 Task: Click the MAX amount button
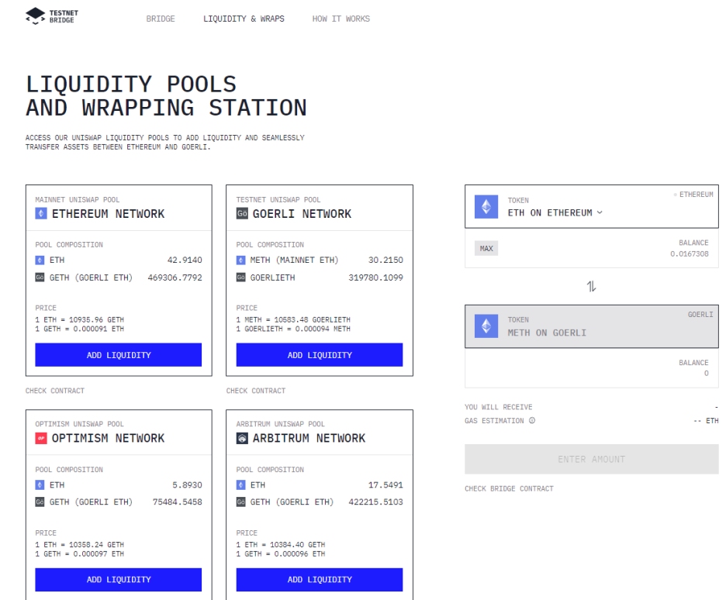pyautogui.click(x=486, y=248)
